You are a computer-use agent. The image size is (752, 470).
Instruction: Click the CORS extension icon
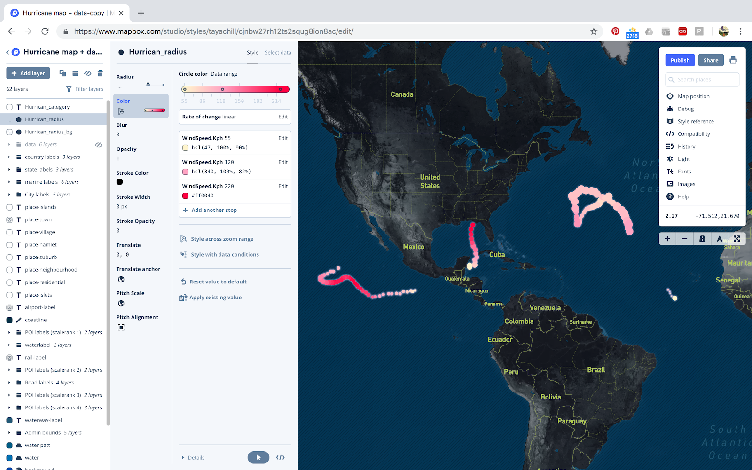[x=682, y=31]
